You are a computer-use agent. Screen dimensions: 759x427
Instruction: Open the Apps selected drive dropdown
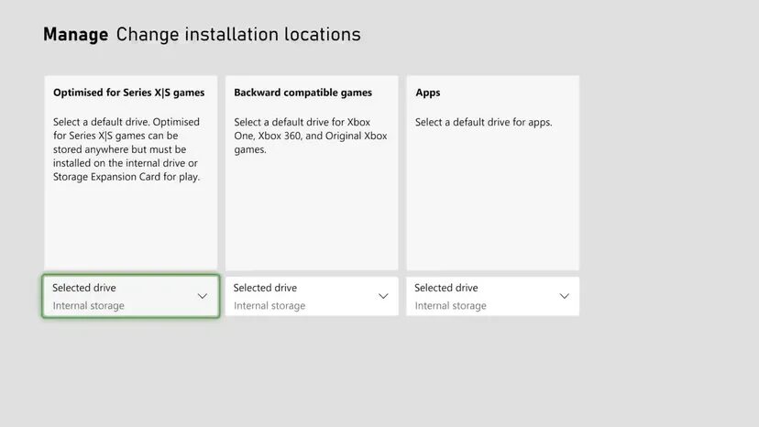pos(492,296)
